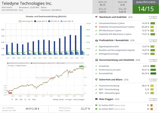This screenshot has width=159, height=113.
Task: Click the Finanzverschuldung market comparison bar
Action: coord(153,86)
